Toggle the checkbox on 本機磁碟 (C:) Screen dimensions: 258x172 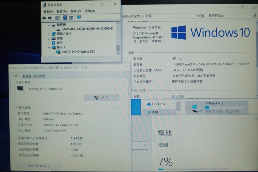[188, 108]
